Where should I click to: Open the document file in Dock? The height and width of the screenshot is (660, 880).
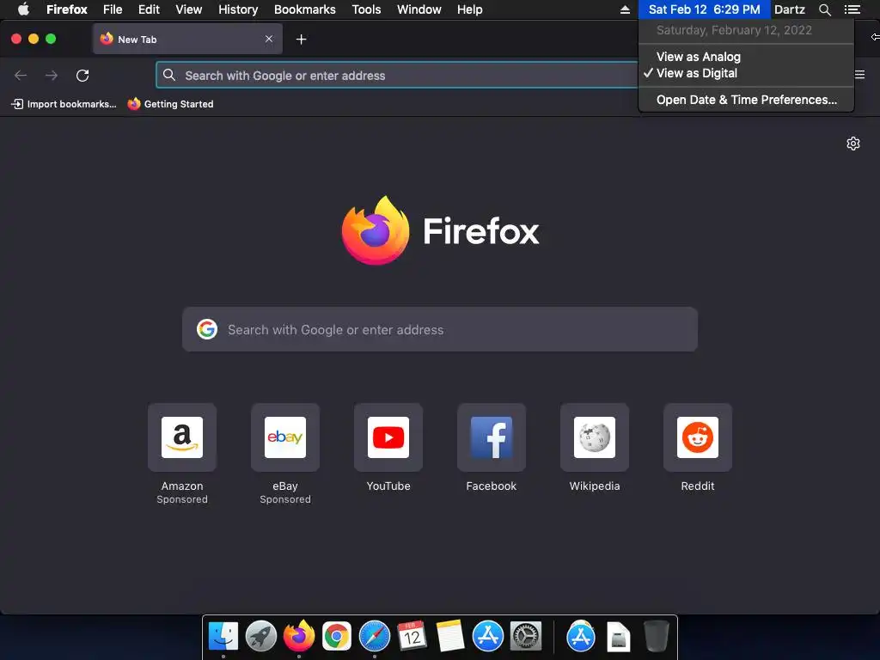tap(619, 637)
